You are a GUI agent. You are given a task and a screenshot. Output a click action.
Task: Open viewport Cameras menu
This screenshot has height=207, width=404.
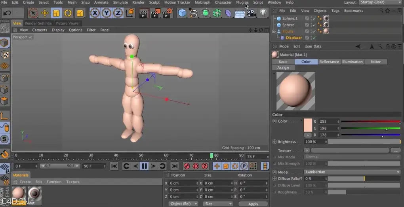[x=40, y=30]
